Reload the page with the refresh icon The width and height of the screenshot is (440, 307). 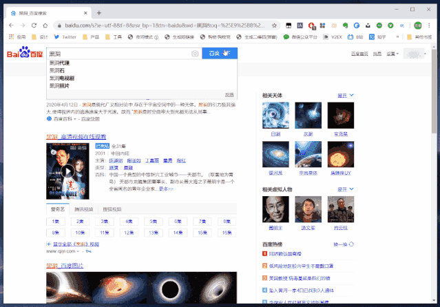click(x=34, y=25)
